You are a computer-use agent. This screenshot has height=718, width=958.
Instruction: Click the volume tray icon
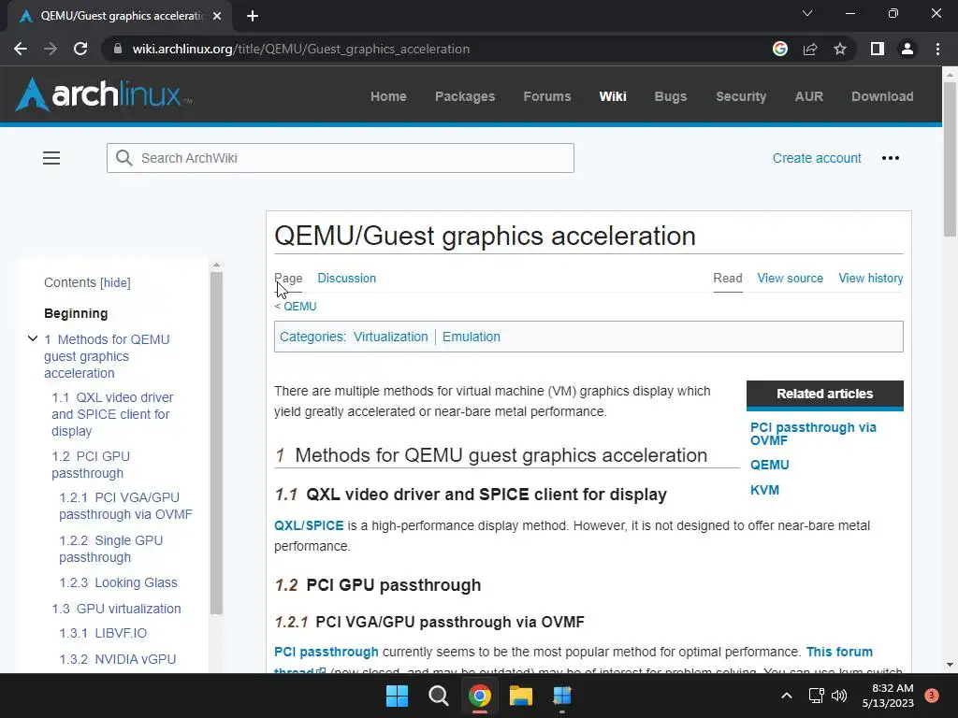pos(839,696)
